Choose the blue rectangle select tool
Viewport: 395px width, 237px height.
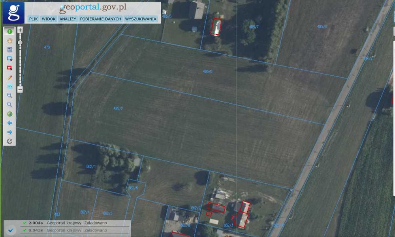[9, 59]
